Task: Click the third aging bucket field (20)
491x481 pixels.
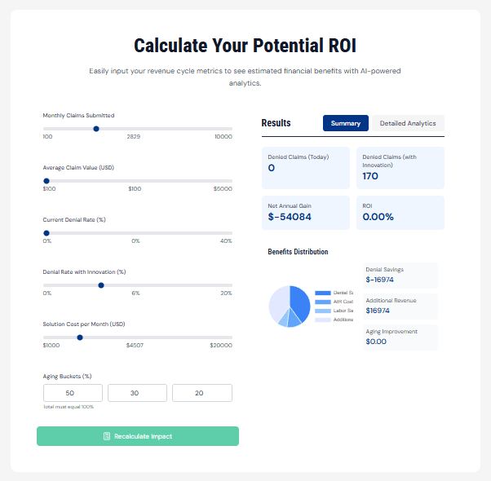Action: 201,393
